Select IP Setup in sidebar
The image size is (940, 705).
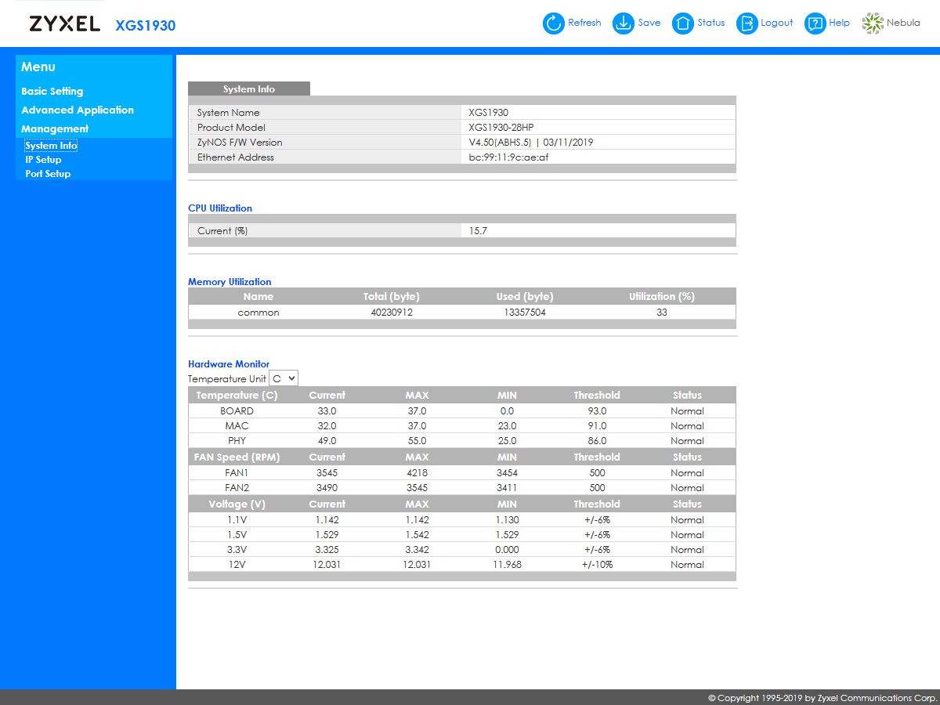43,160
